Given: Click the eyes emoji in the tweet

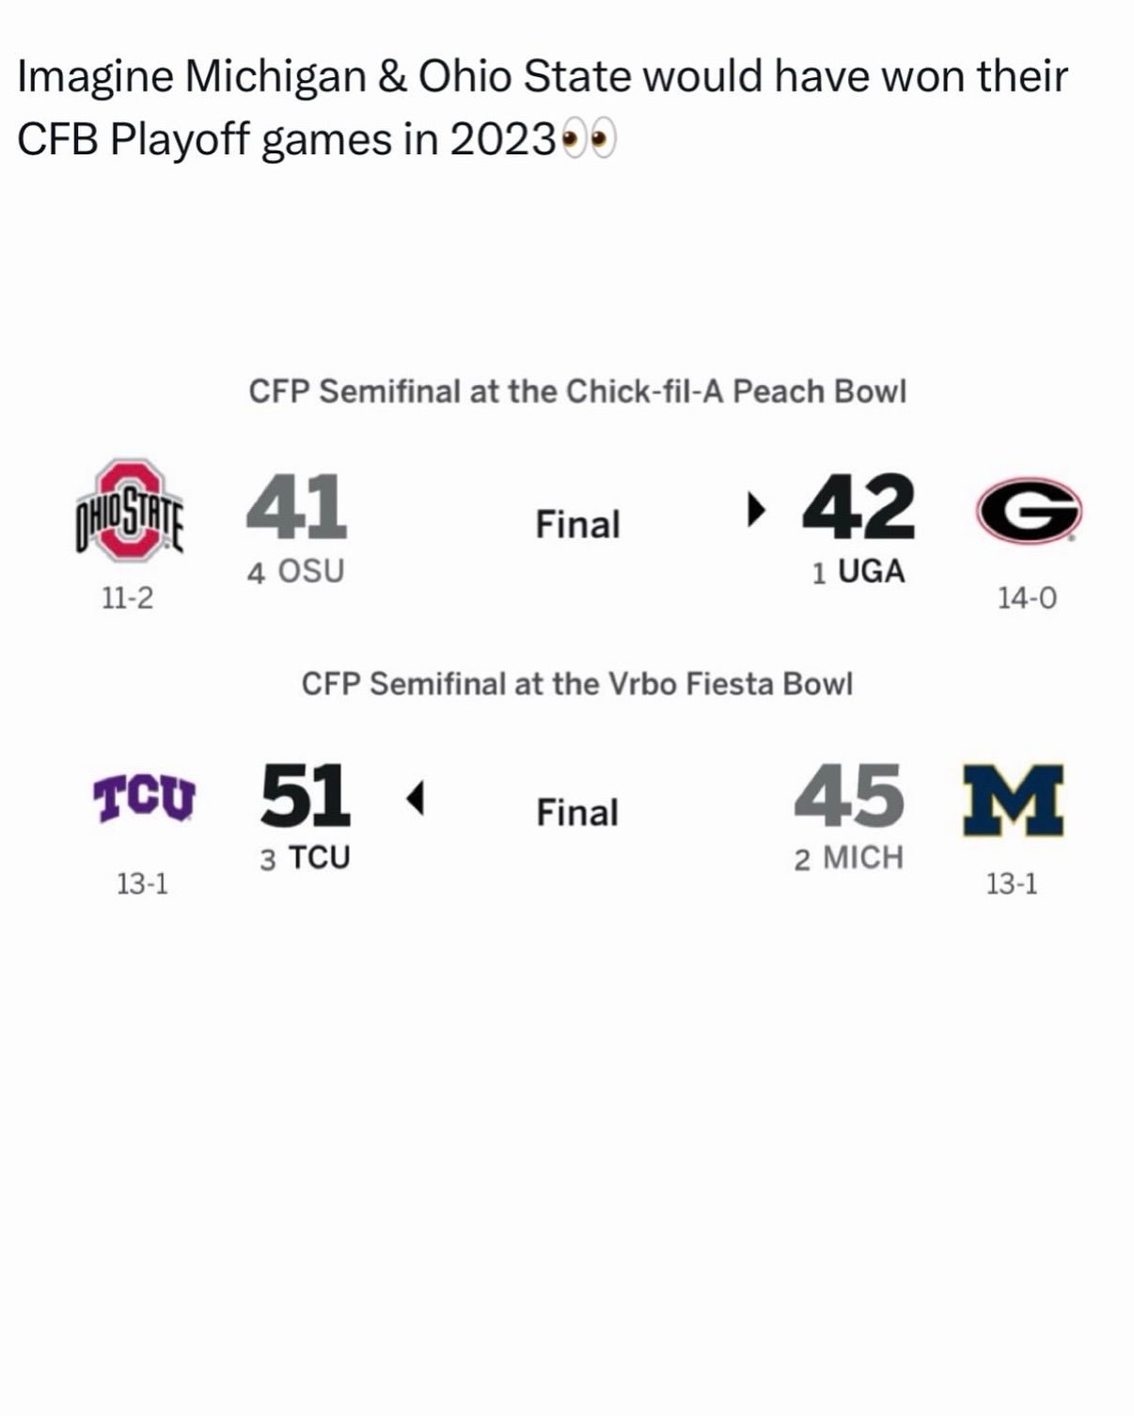Looking at the screenshot, I should (589, 141).
